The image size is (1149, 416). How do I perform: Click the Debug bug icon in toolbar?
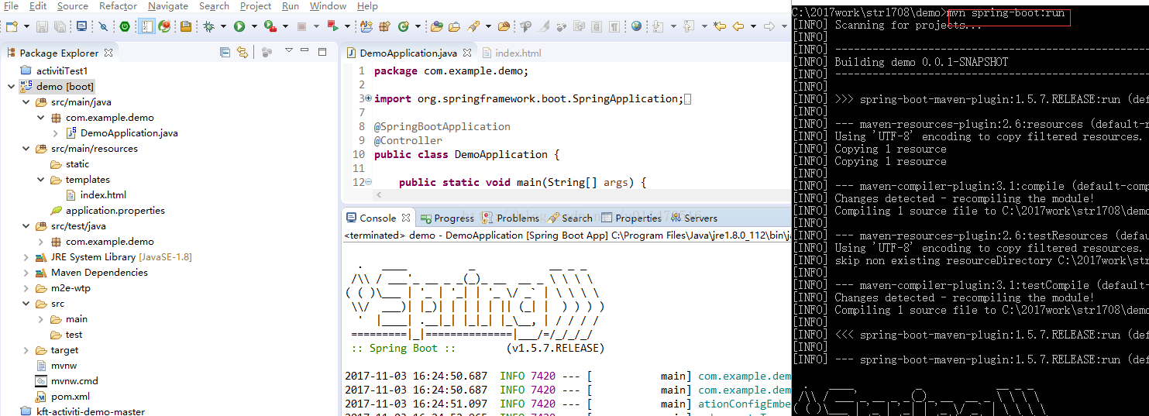pyautogui.click(x=208, y=26)
